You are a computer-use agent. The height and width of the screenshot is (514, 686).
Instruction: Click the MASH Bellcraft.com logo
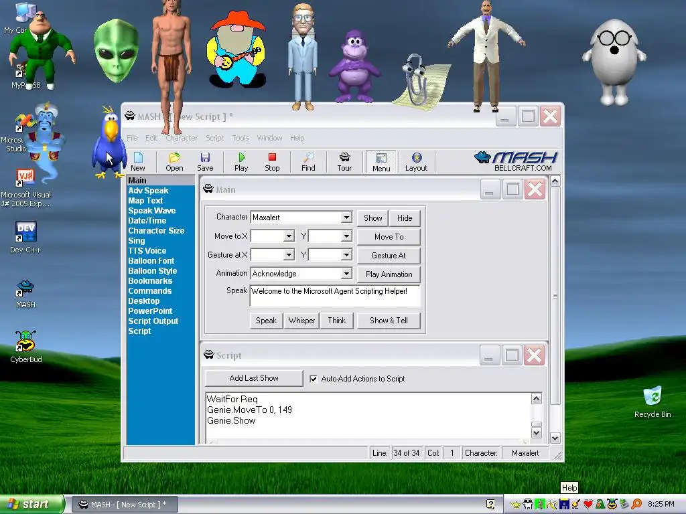click(x=517, y=161)
